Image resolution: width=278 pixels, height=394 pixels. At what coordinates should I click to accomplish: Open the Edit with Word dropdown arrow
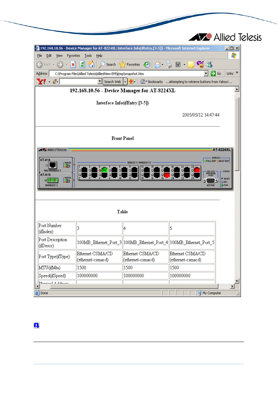click(184, 65)
